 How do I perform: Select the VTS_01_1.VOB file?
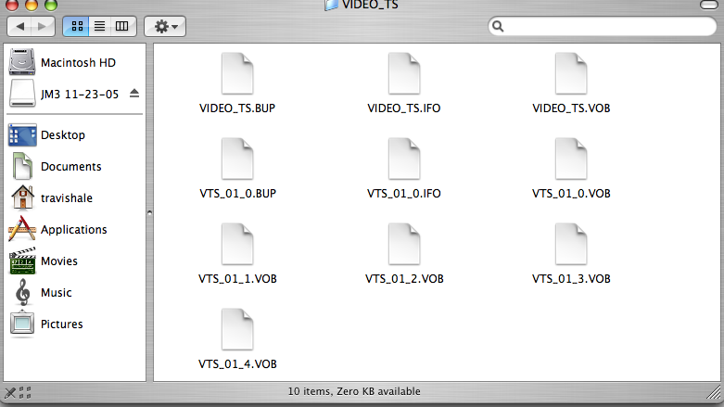click(237, 254)
